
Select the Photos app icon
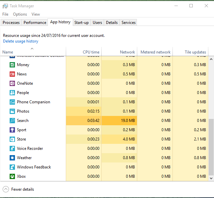(x=12, y=111)
